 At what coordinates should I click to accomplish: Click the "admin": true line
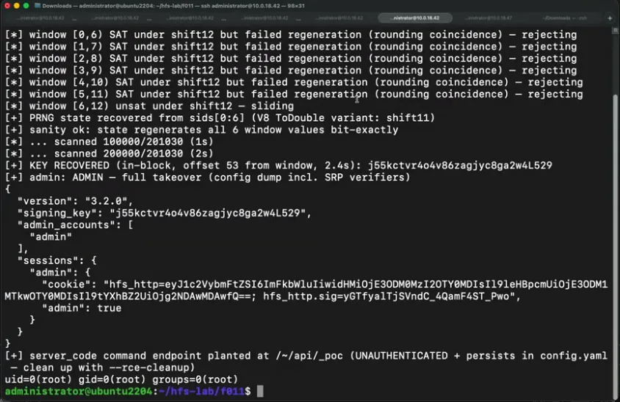(x=82, y=308)
